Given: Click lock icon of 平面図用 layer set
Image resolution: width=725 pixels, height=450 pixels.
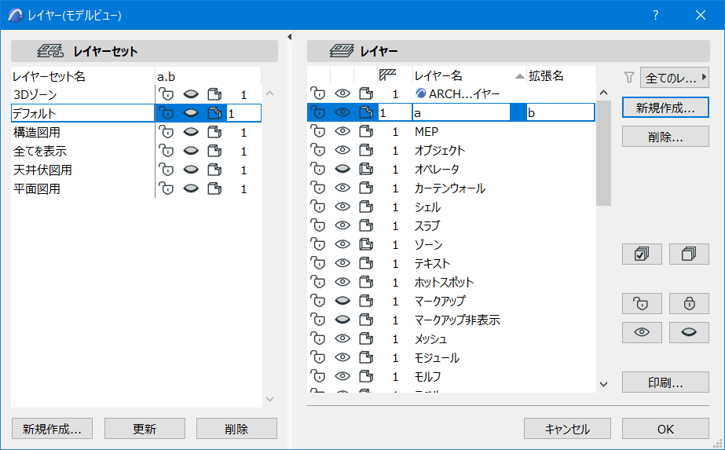Looking at the screenshot, I should [x=167, y=188].
